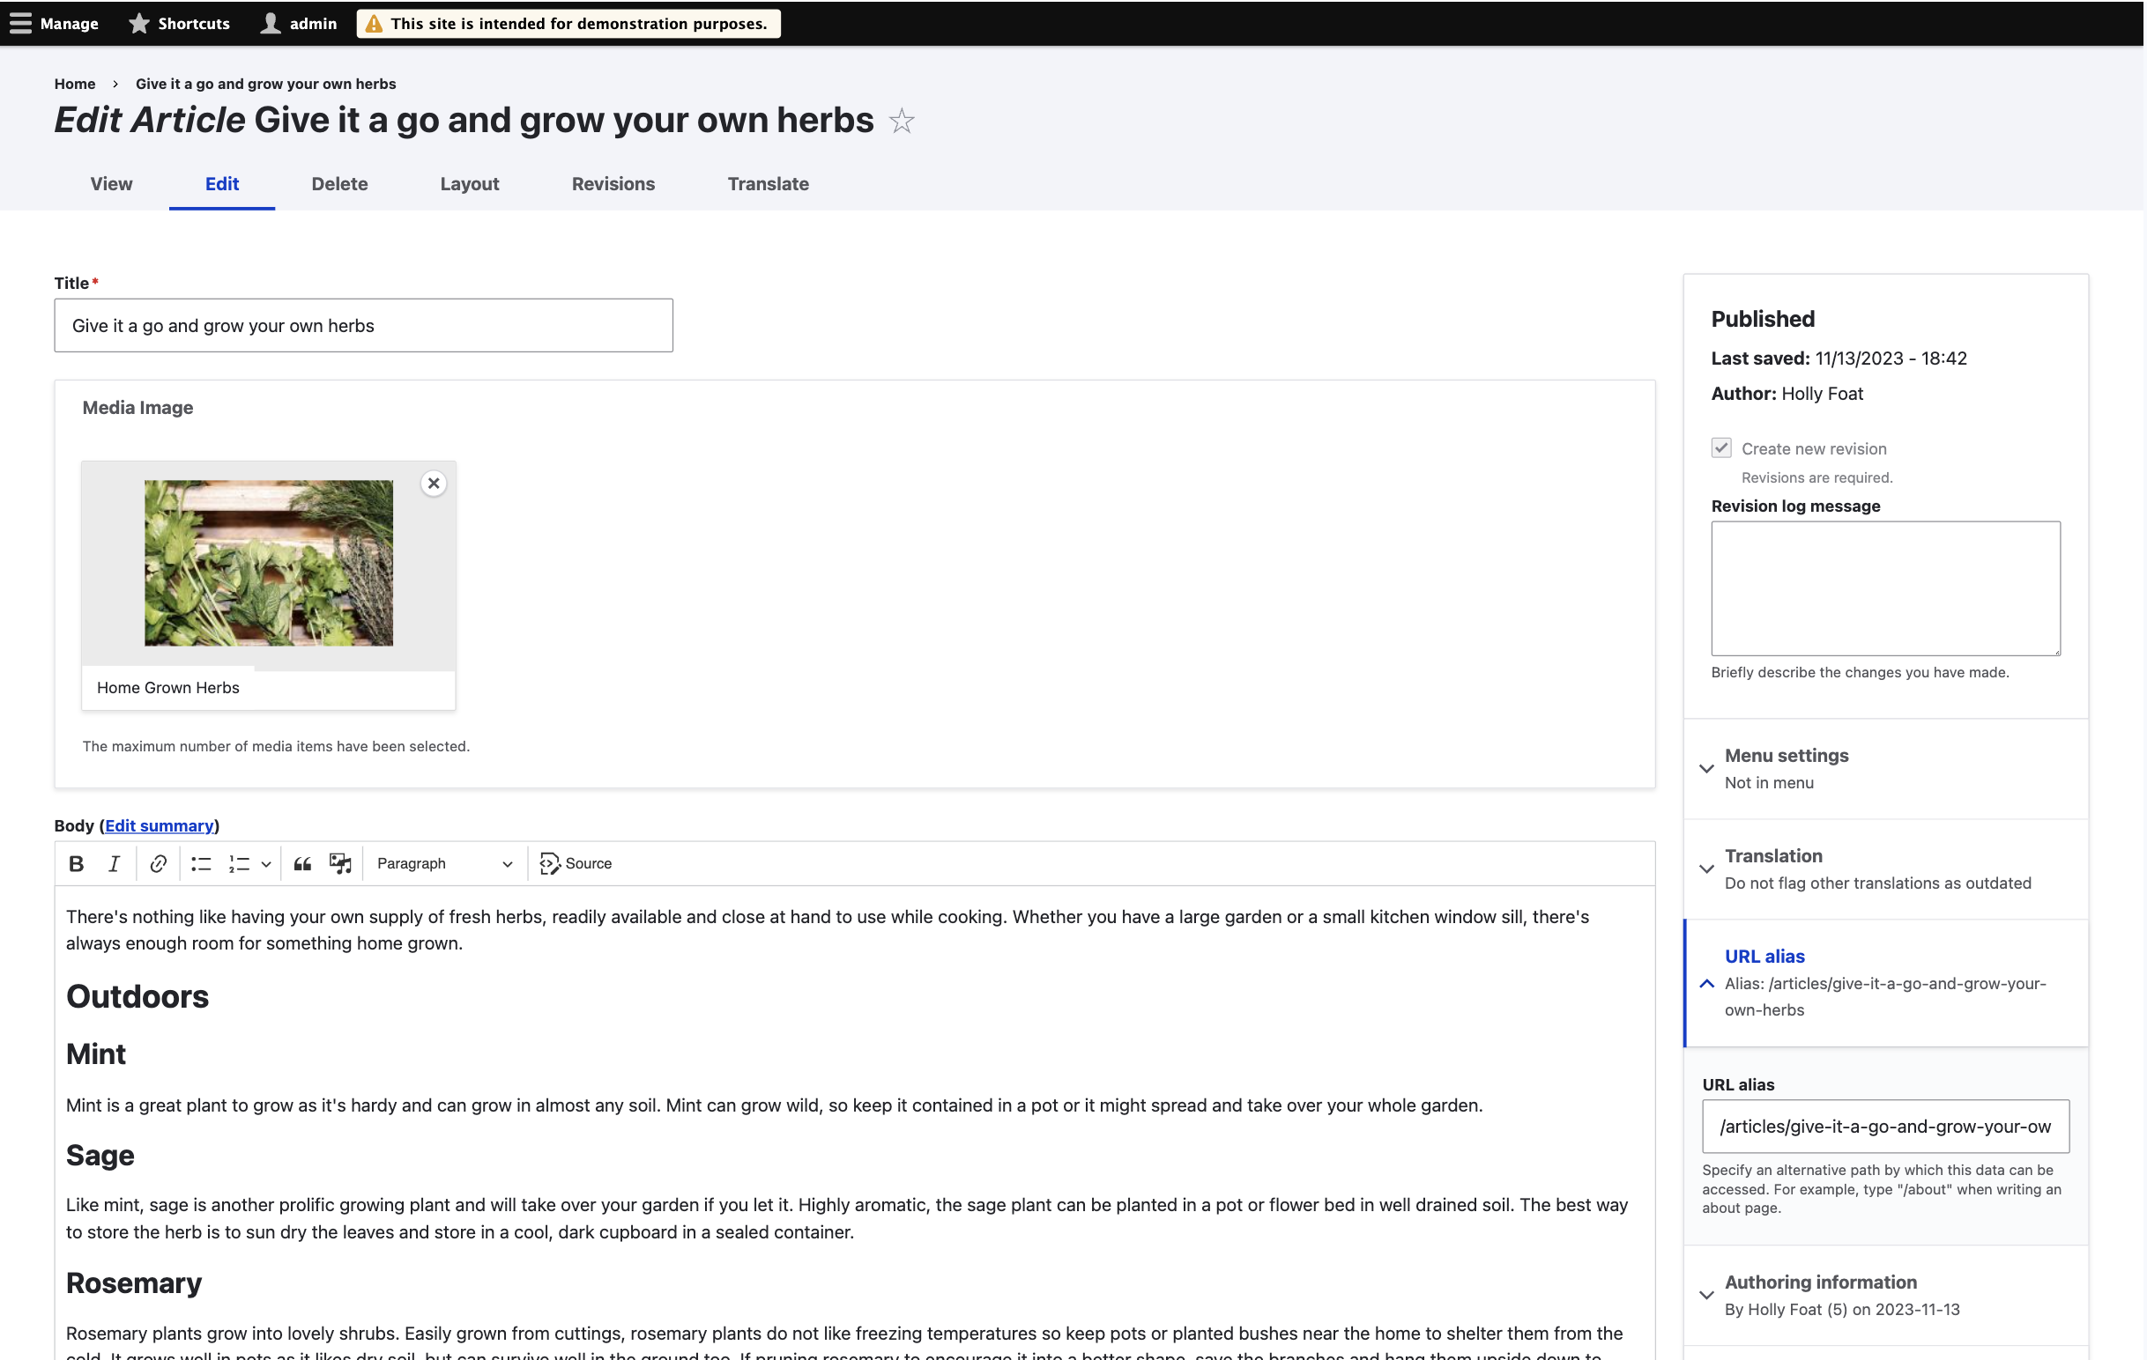
Task: Toggle bold formatting in the body editor
Action: click(76, 862)
